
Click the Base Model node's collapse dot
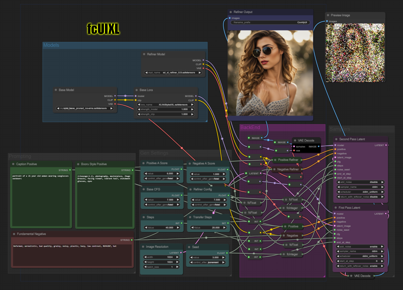[56, 90]
